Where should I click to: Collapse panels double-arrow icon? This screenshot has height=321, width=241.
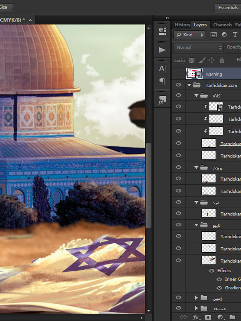[167, 18]
